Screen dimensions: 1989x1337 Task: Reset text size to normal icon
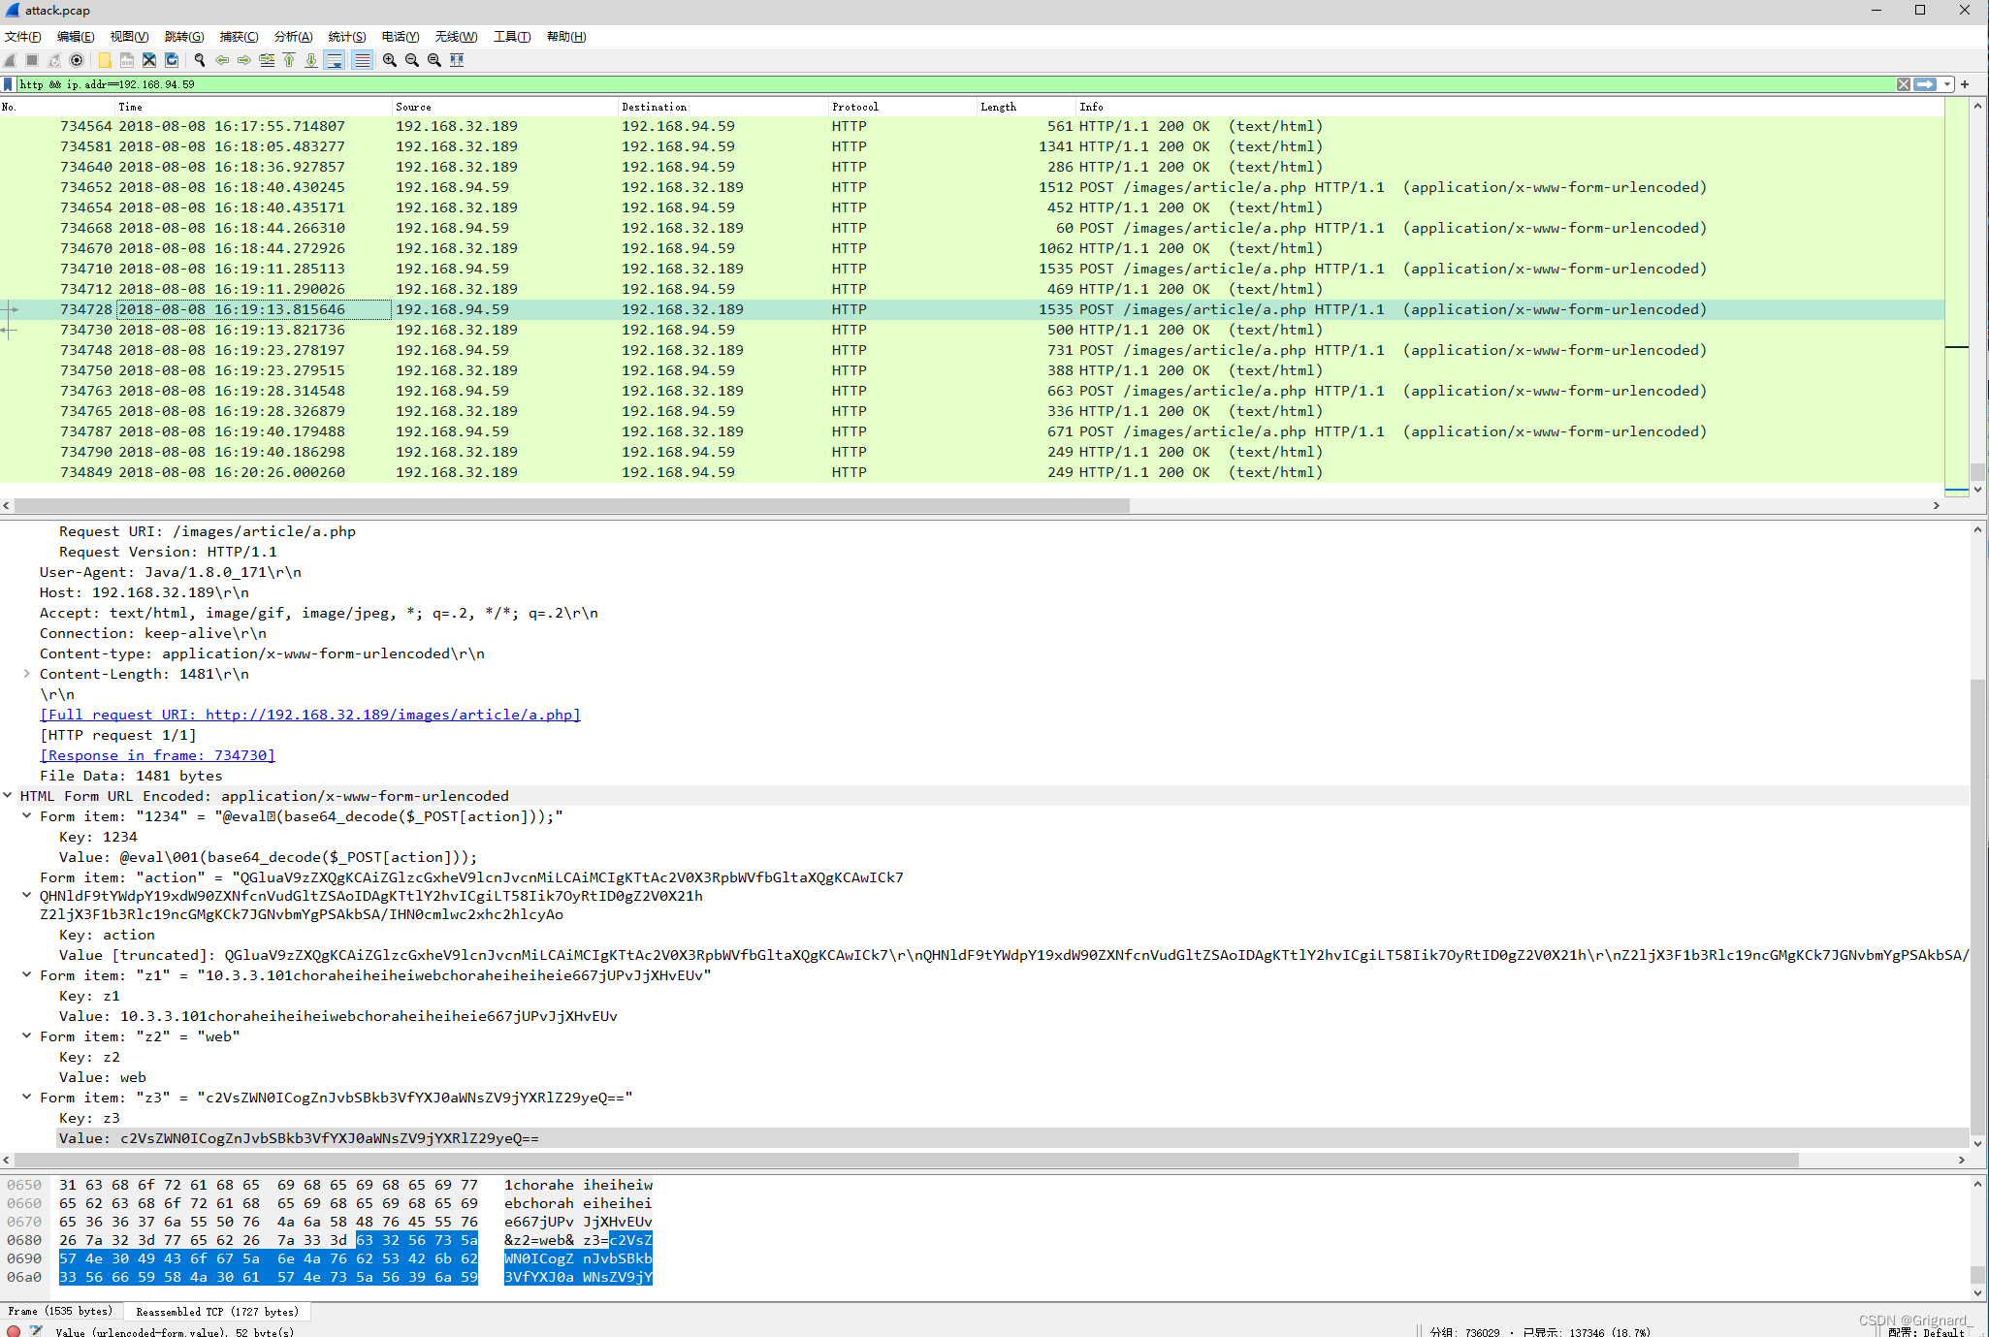point(434,60)
